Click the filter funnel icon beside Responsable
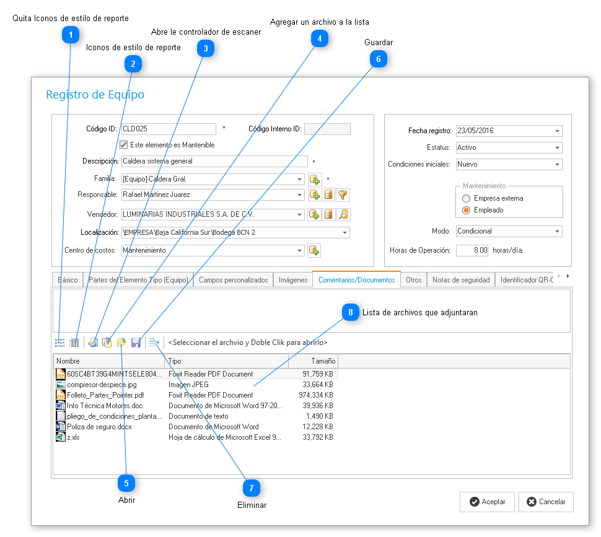Viewport: 601px width, 537px height. (x=343, y=195)
